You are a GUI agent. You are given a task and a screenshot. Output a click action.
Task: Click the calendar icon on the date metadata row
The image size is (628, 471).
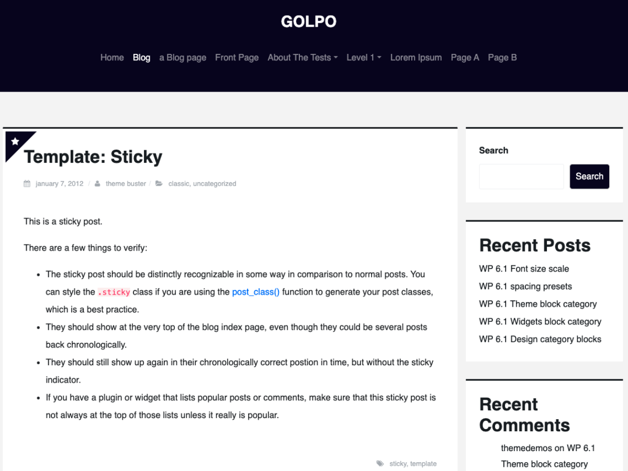point(26,183)
